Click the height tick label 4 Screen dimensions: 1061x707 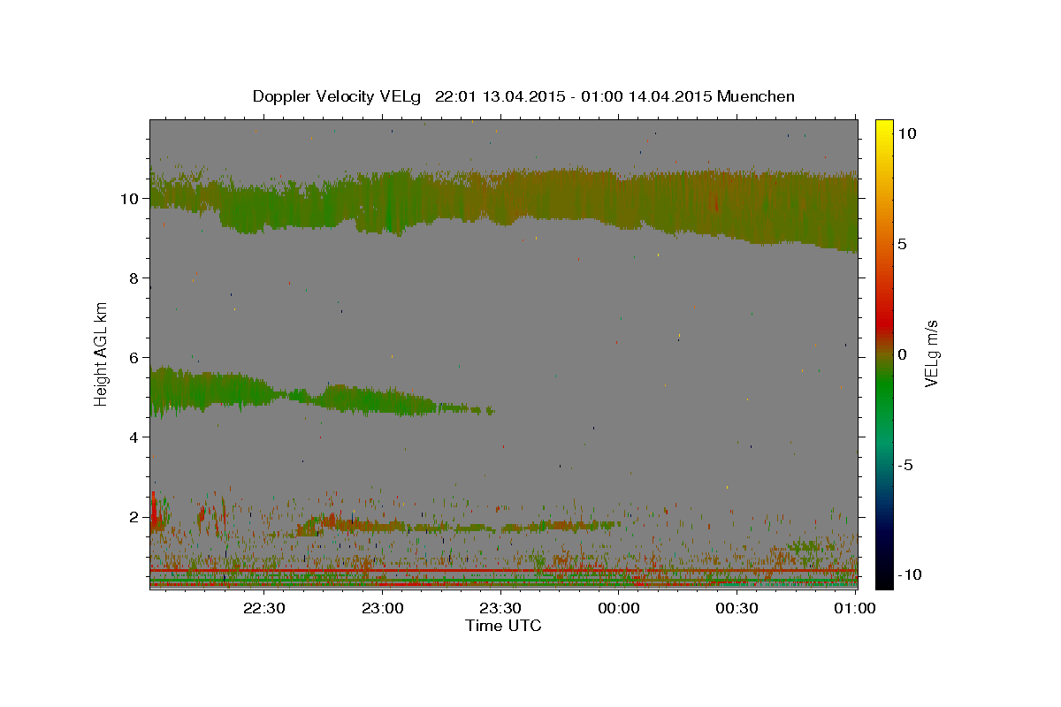(134, 437)
